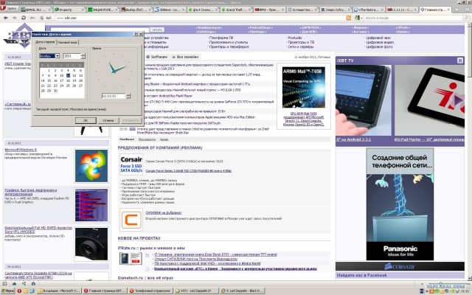Play the iXBT TV tablet keyboard video

click(x=364, y=100)
